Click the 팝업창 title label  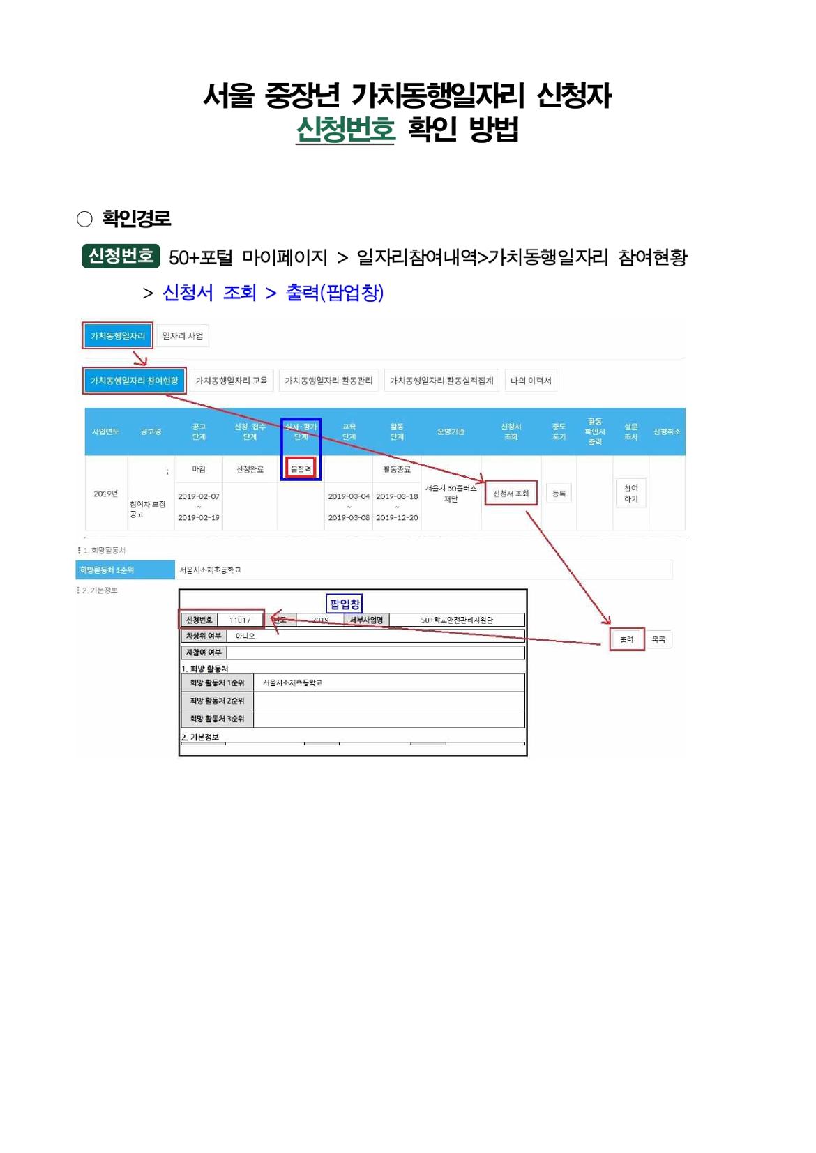pyautogui.click(x=345, y=604)
